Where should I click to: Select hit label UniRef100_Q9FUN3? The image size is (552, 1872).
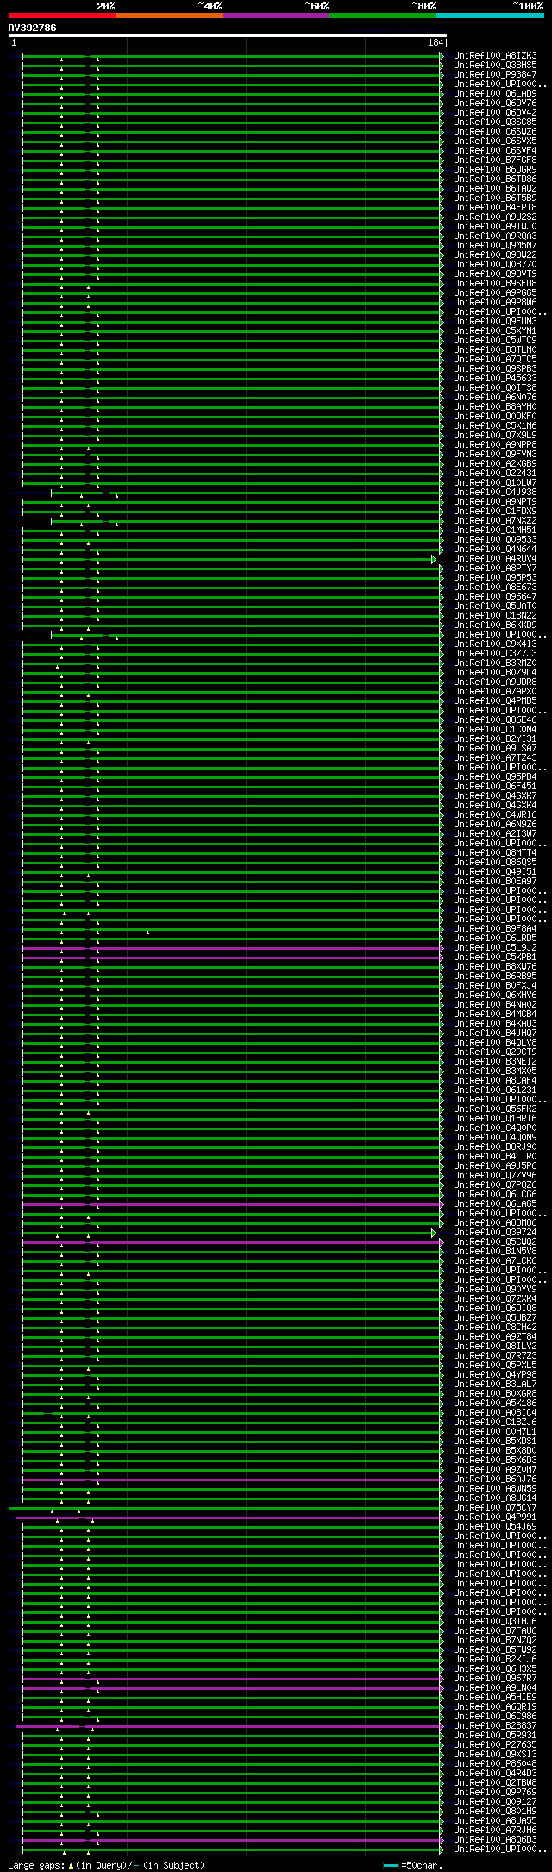tap(495, 322)
